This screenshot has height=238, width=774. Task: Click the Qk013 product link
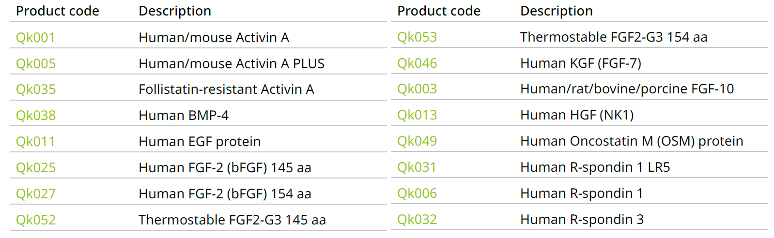(417, 115)
